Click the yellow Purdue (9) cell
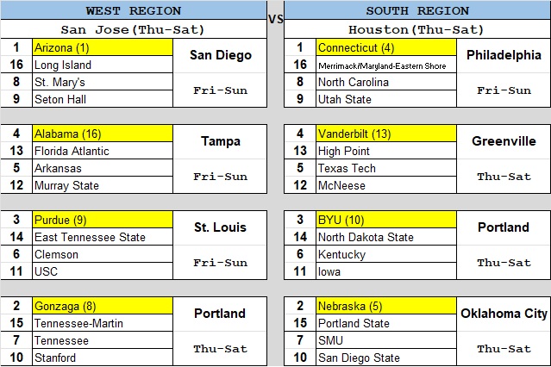This screenshot has width=551, height=367. (x=103, y=220)
